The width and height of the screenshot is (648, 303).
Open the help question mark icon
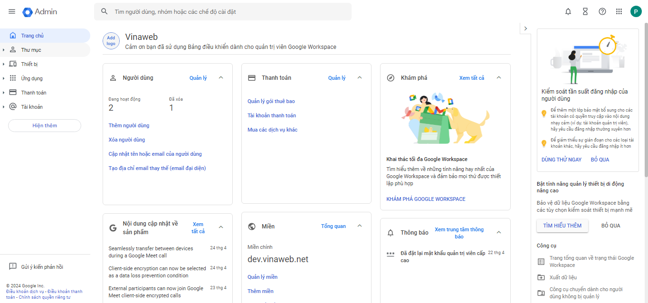[x=602, y=11]
